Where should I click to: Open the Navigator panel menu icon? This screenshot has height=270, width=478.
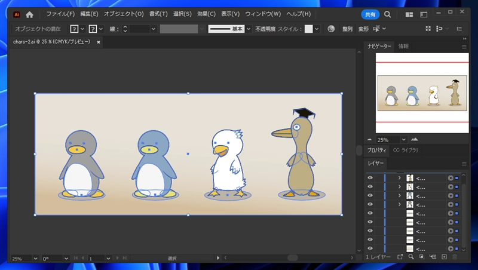pyautogui.click(x=464, y=47)
